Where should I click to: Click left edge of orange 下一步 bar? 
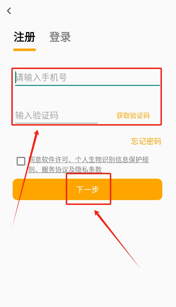click(15, 189)
